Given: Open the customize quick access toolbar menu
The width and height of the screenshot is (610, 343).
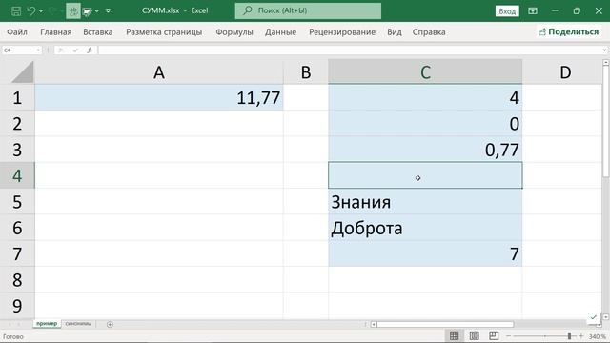Looking at the screenshot, I should 108,10.
